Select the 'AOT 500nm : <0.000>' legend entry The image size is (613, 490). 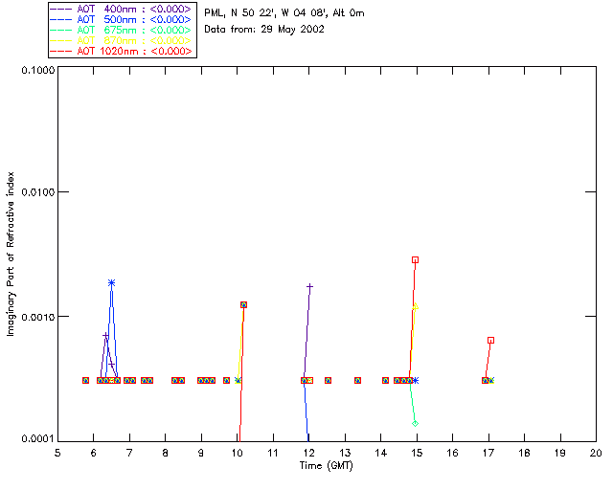click(134, 19)
